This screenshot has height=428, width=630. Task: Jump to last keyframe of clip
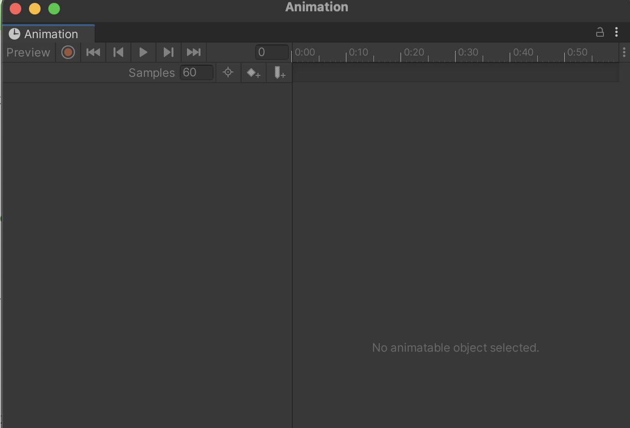tap(194, 52)
